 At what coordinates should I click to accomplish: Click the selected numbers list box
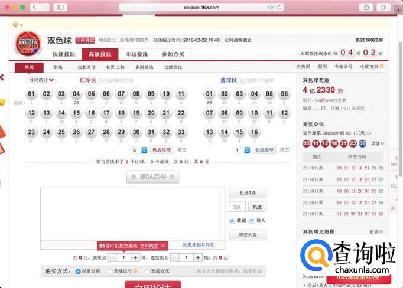tap(132, 214)
